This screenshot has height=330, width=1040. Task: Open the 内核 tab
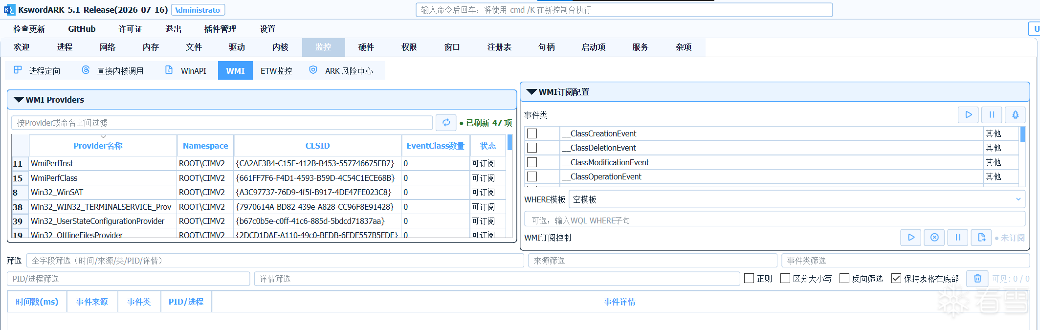coord(280,47)
